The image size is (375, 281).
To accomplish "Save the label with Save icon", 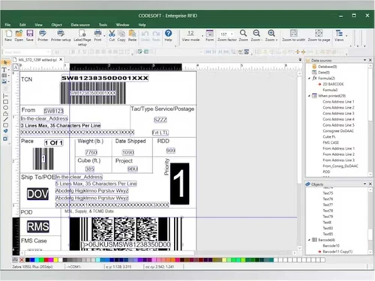I will (30, 33).
